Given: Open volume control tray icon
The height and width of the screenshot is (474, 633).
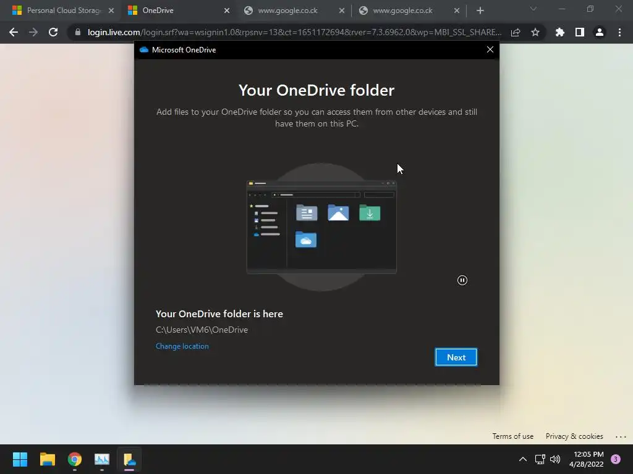Looking at the screenshot, I should pos(555,459).
